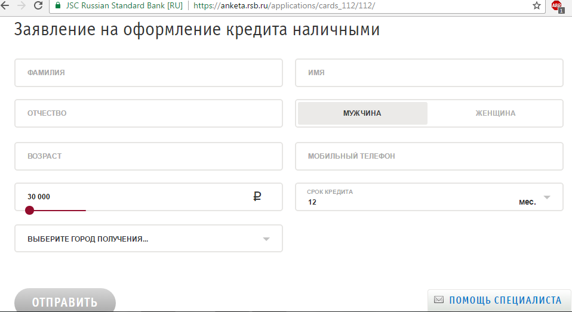Expand the СРОК КРЕДИТА dropdown arrow
This screenshot has height=312, width=572.
(x=547, y=197)
